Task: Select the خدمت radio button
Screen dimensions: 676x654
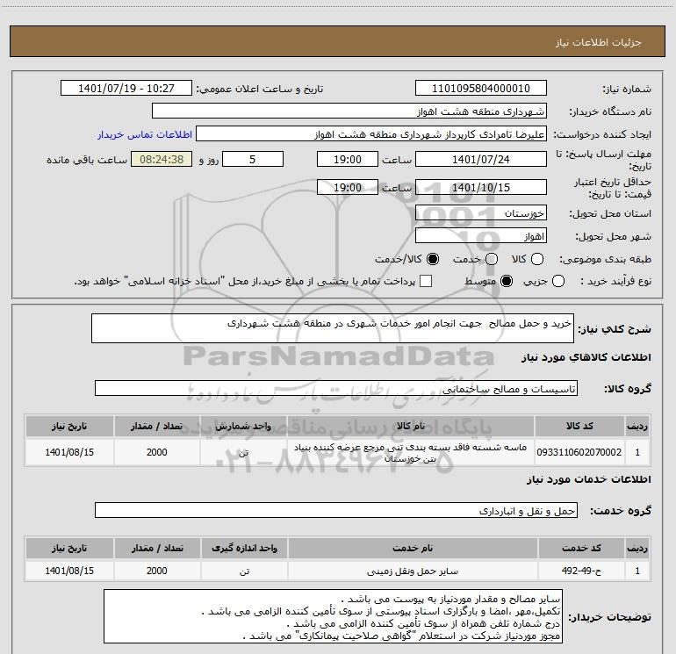Action: coord(492,259)
